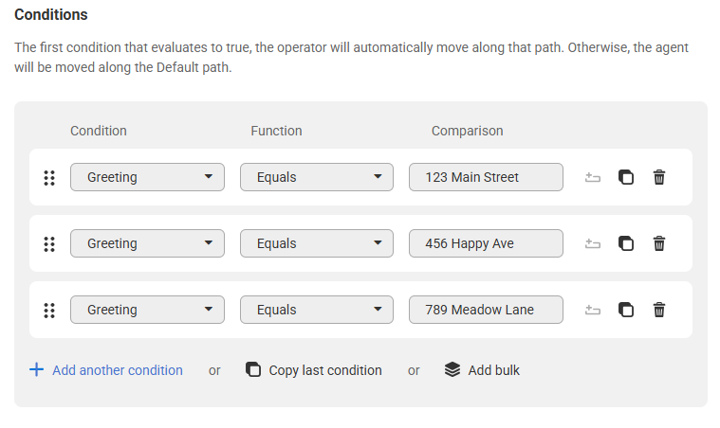Remove the 789 Meadow Lane condition via trash
This screenshot has height=428, width=720.
(x=659, y=310)
